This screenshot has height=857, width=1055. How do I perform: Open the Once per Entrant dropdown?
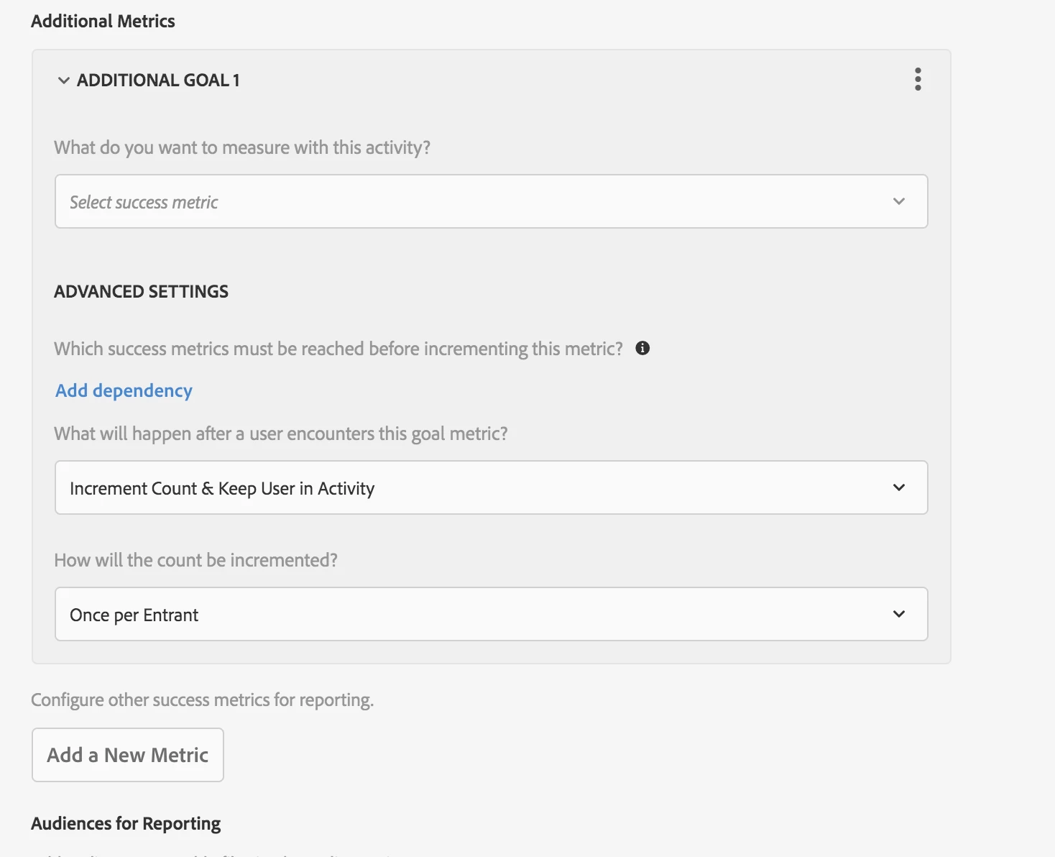474,615
